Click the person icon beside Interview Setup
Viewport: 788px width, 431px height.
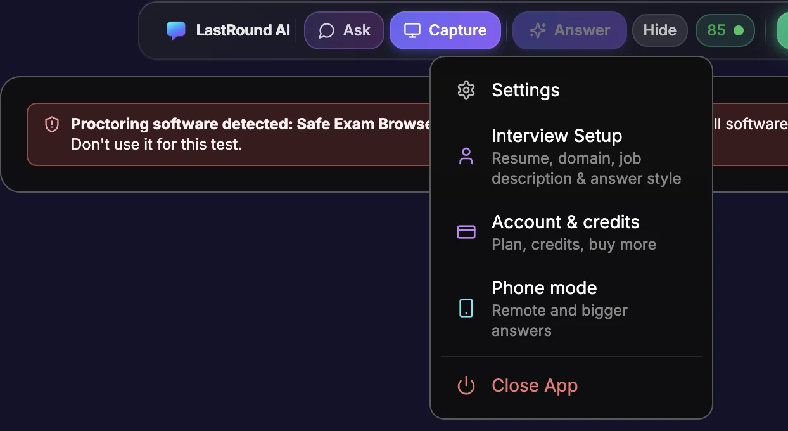click(x=466, y=157)
